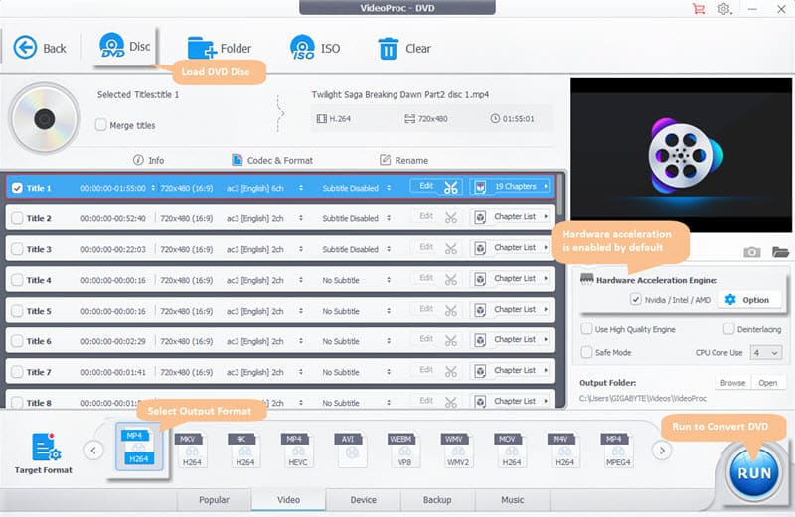Select WMV WMV2 output format
Image resolution: width=795 pixels, height=517 pixels.
[458, 450]
